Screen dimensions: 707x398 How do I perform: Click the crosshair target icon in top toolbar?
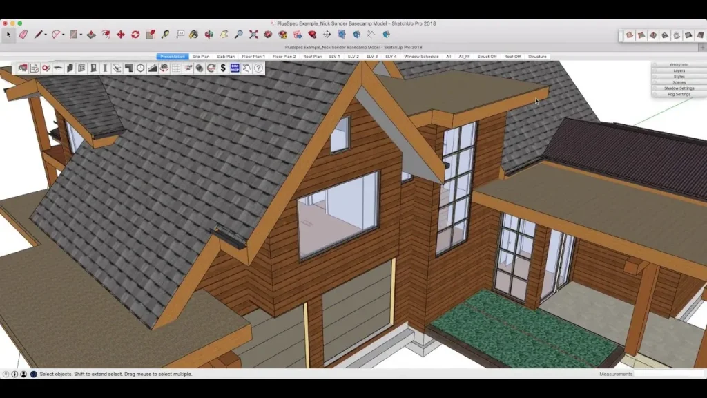click(x=327, y=35)
